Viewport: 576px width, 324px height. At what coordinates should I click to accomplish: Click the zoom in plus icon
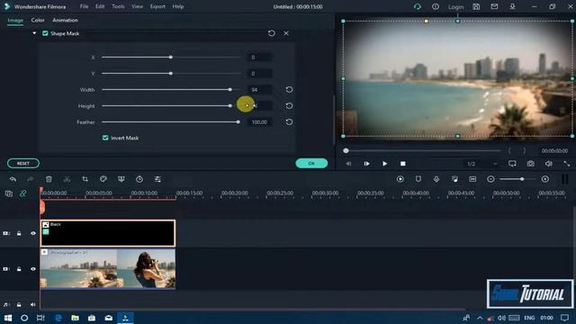coord(545,179)
